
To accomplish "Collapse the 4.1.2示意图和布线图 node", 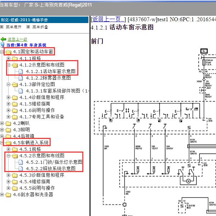I will pos(8,65).
